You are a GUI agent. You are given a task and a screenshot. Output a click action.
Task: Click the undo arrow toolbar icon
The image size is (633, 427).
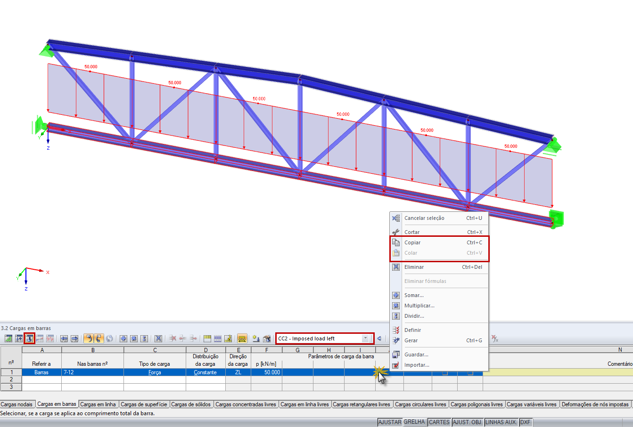88,338
